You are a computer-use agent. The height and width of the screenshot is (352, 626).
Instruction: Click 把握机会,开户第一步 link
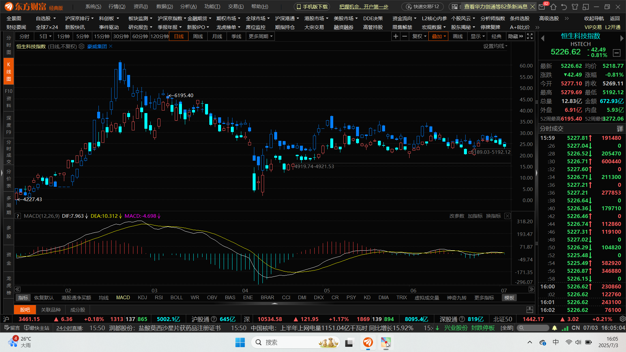coord(364,7)
